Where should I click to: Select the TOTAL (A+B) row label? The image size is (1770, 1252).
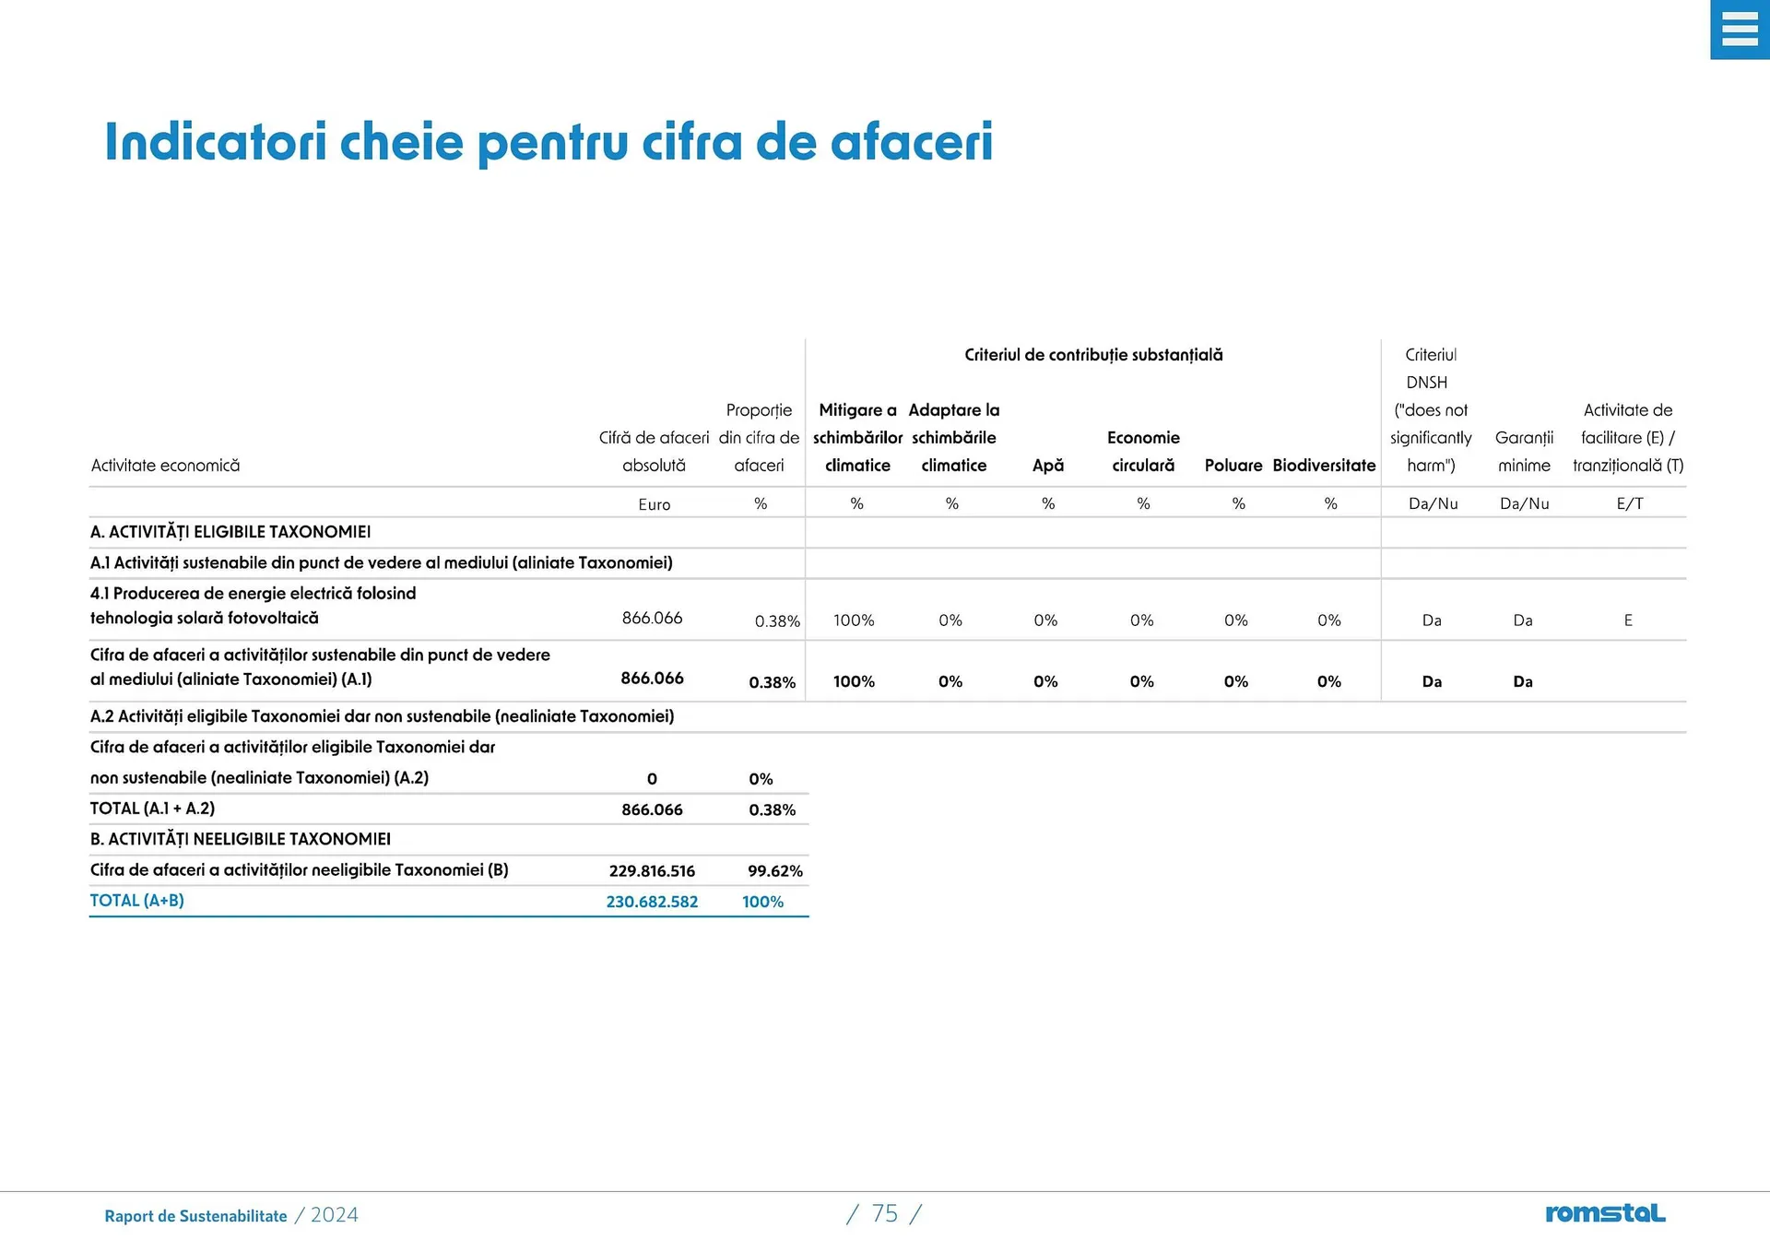point(137,901)
